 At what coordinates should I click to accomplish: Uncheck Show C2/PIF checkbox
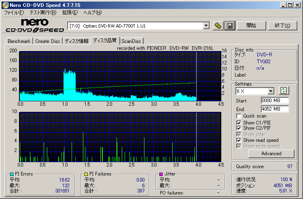(x=239, y=128)
